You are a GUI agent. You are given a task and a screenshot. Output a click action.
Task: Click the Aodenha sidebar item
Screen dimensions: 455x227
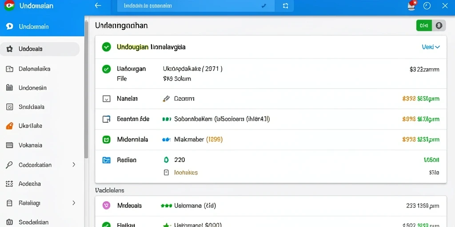tap(30, 184)
